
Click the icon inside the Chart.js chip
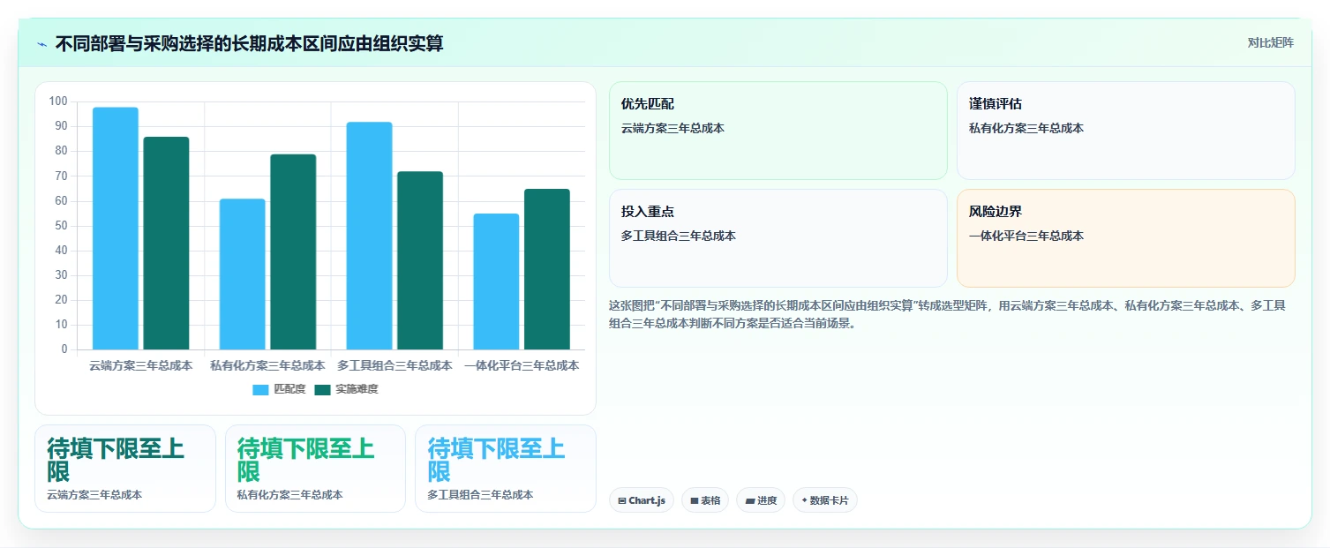[622, 500]
